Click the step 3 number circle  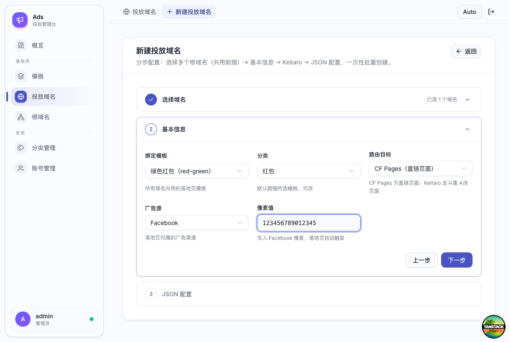(x=151, y=294)
